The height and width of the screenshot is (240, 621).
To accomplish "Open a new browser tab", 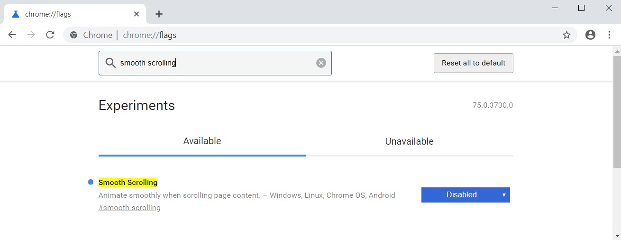I will coord(159,14).
